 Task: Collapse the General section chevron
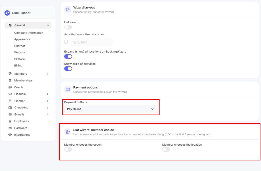pyautogui.click(x=48, y=25)
